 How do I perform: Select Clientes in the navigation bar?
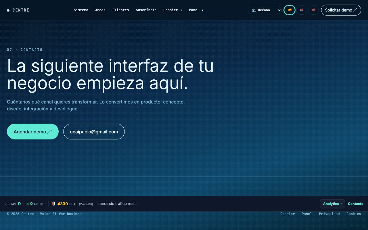click(x=120, y=10)
